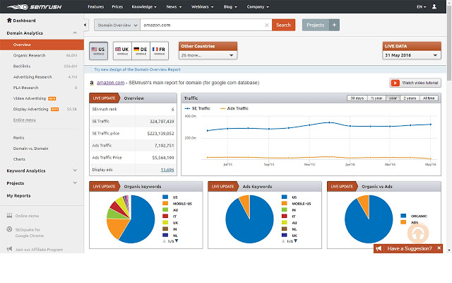Show all time traffic range
The width and height of the screenshot is (452, 283).
tap(429, 98)
